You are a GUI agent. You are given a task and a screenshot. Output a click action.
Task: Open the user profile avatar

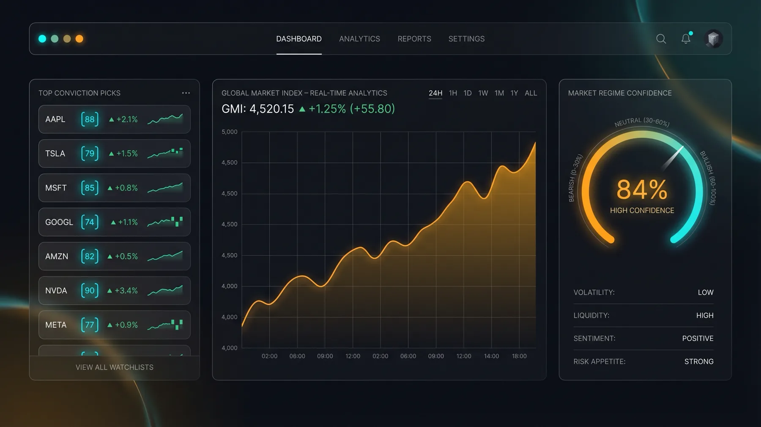click(714, 39)
